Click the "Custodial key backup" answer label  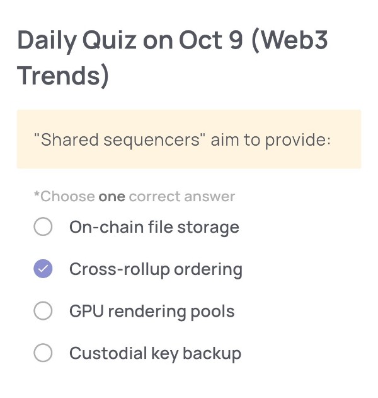click(x=155, y=353)
